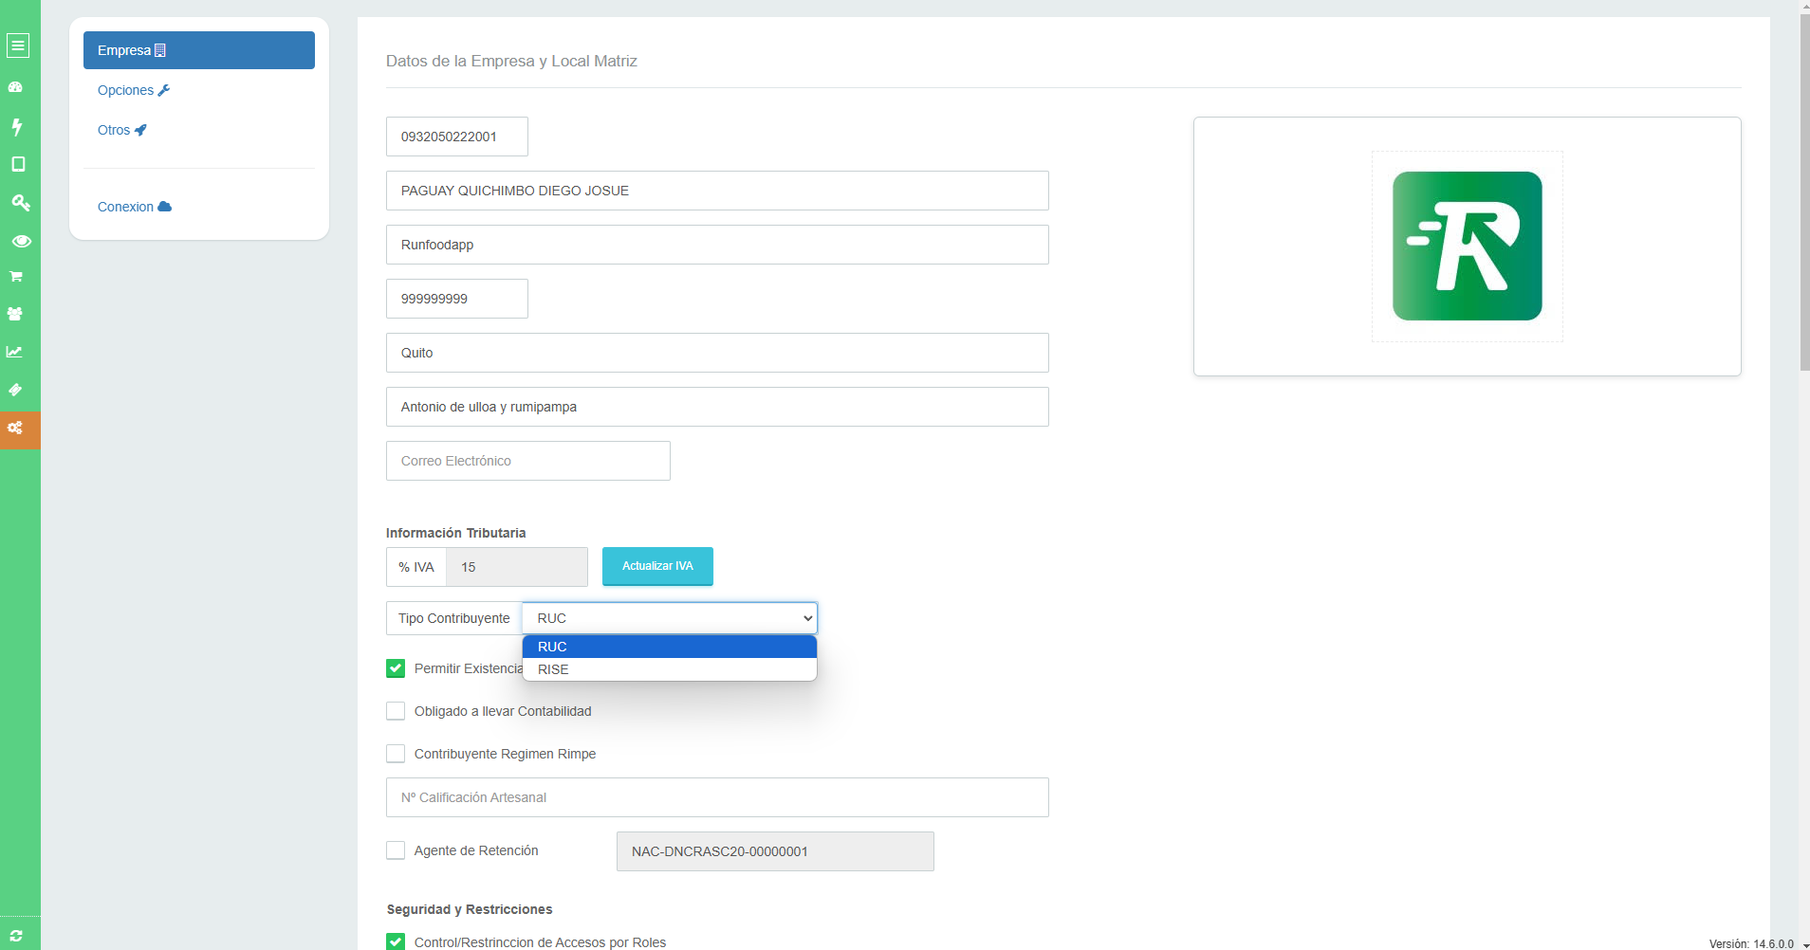
Task: Open the hamburger menu icon
Action: 18,46
